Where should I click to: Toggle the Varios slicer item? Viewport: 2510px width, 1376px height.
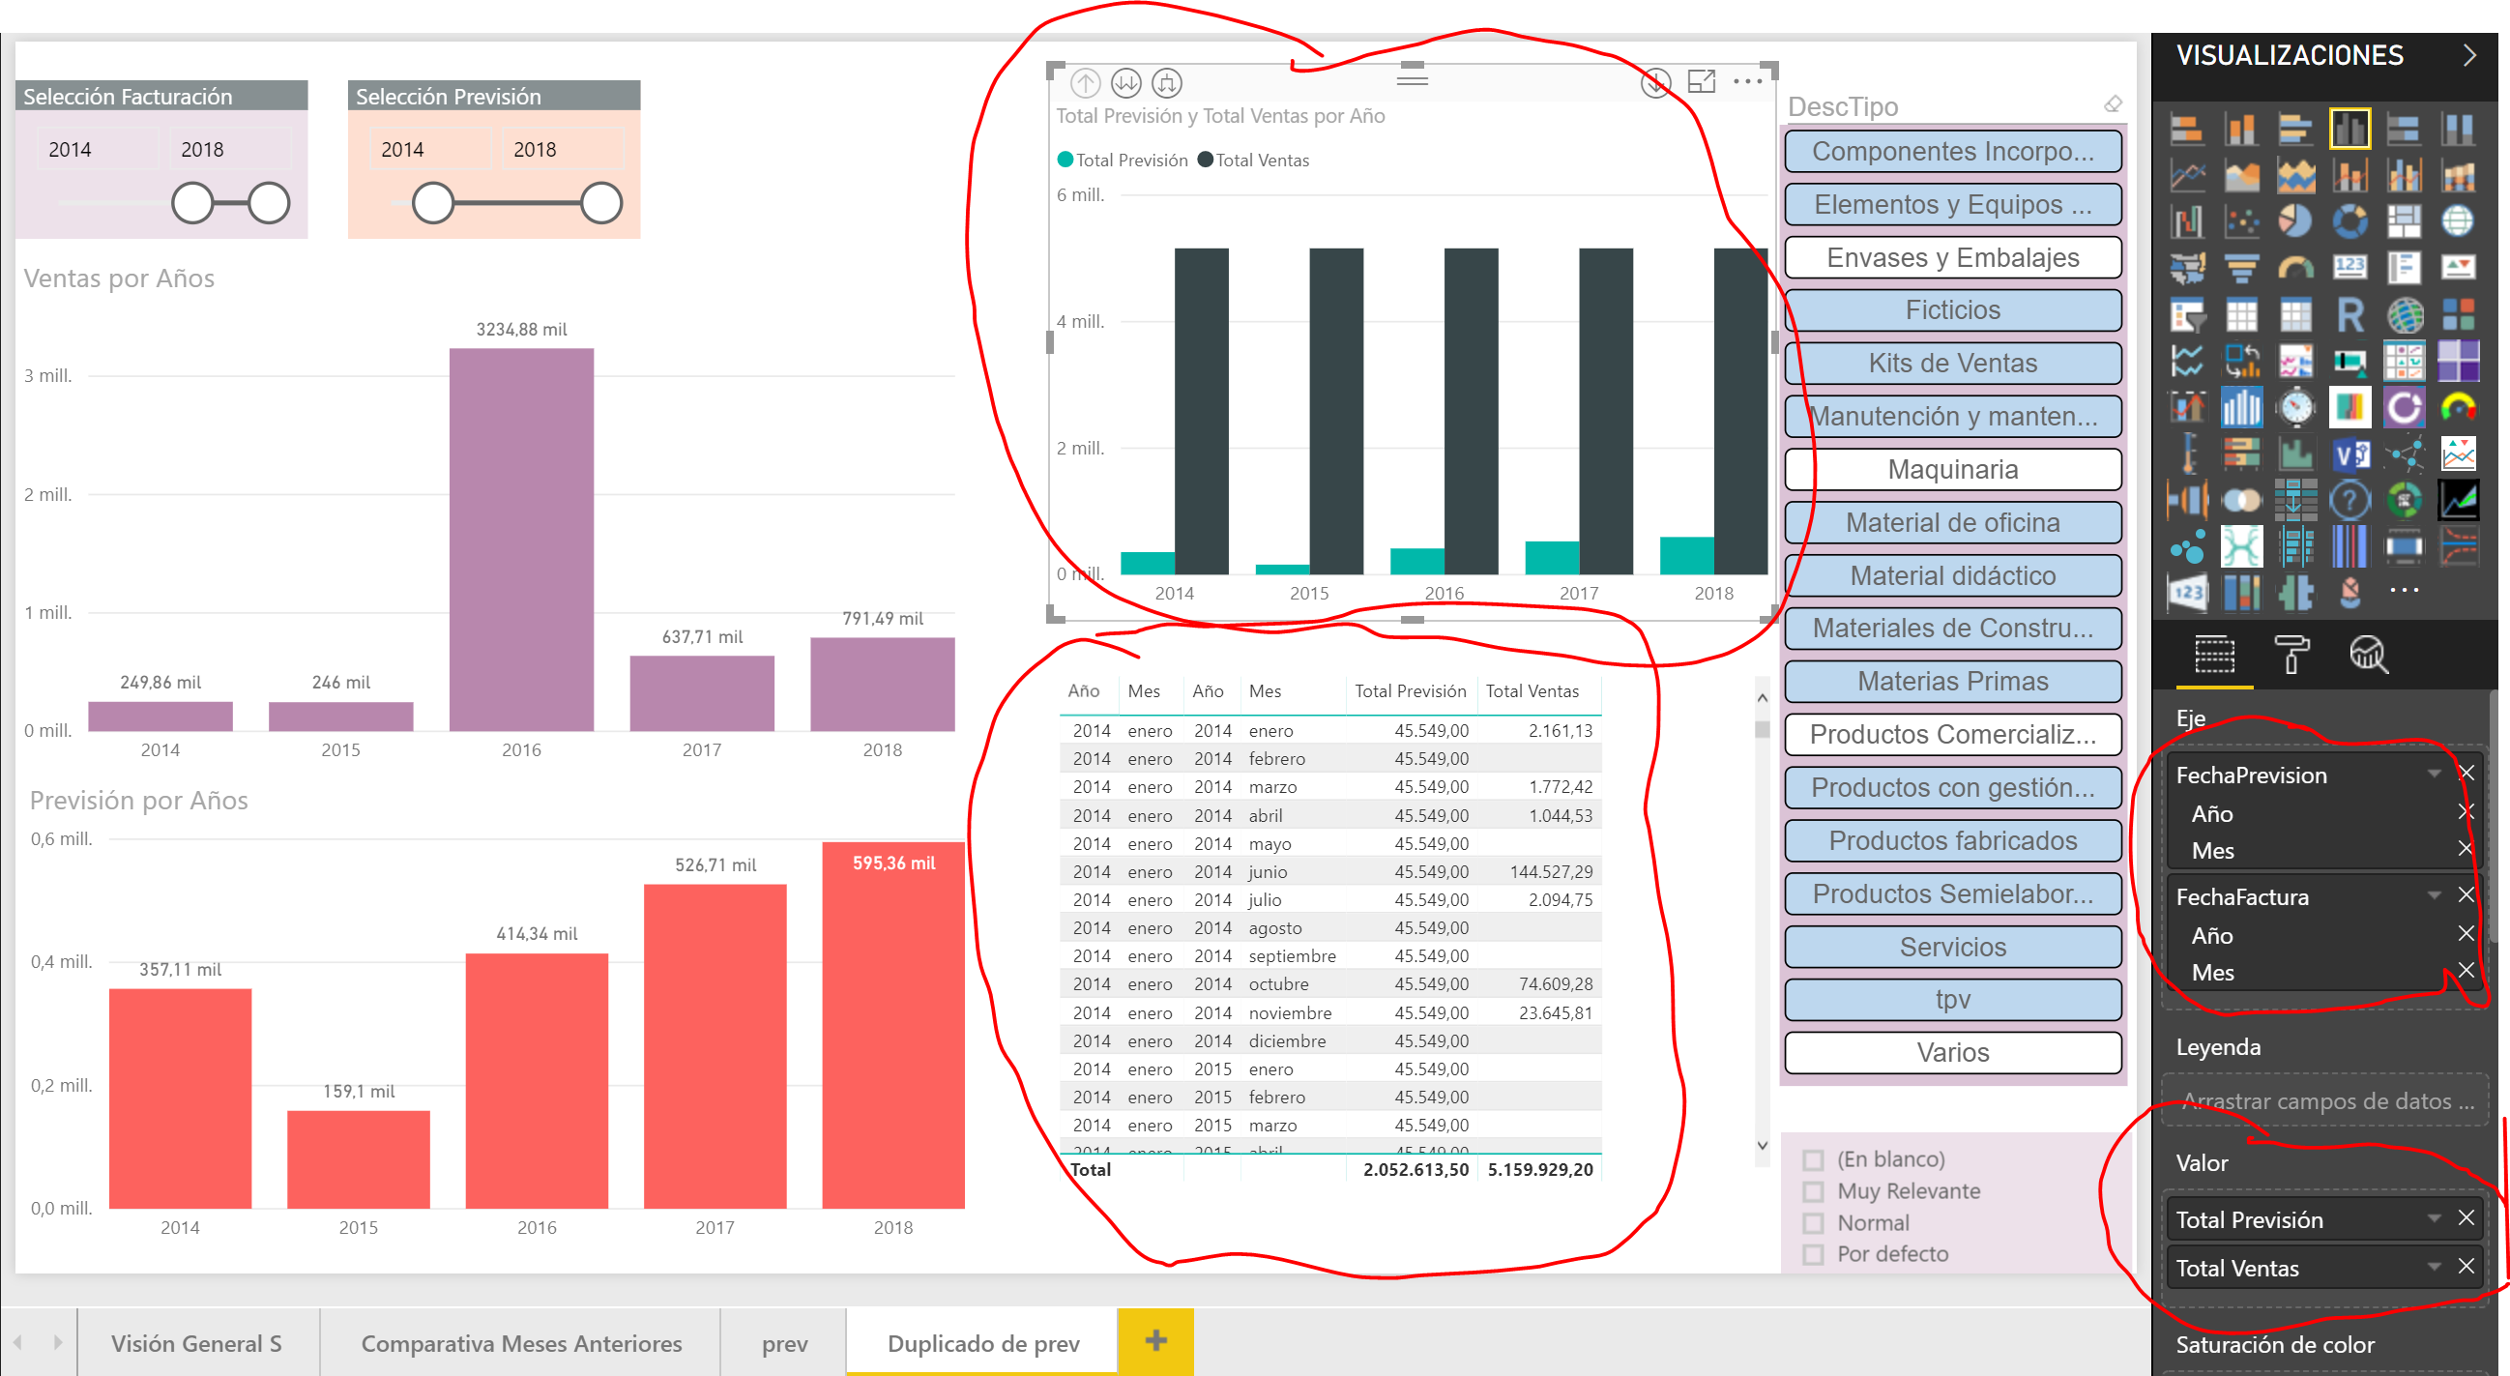pos(1953,1052)
